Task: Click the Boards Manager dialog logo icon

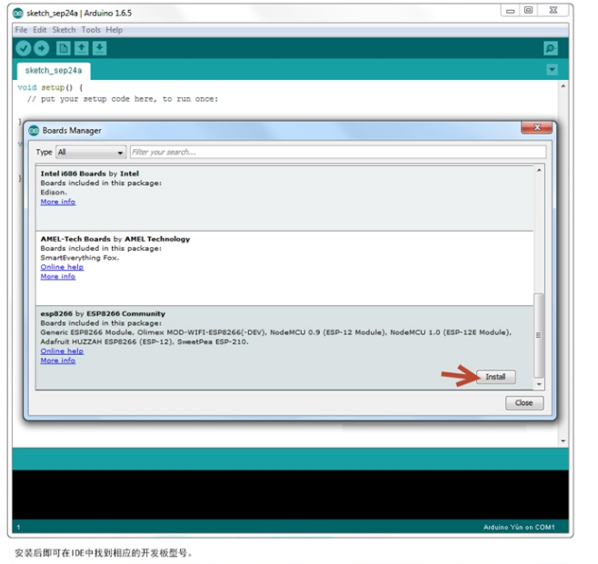Action: pos(34,131)
